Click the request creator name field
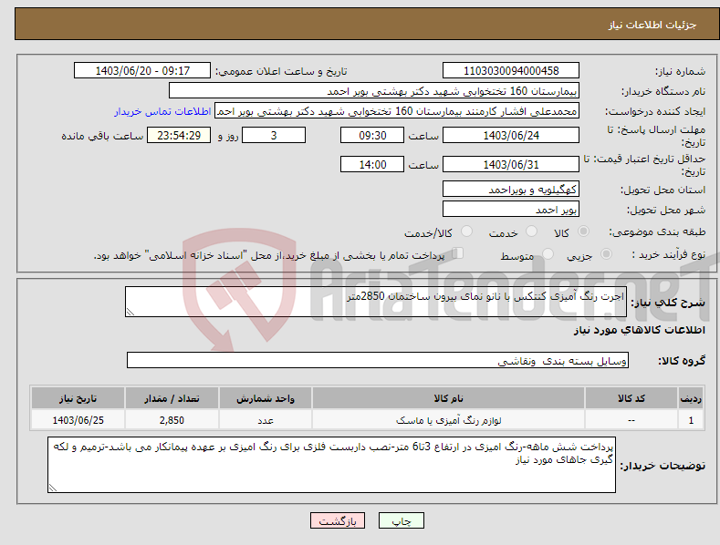The height and width of the screenshot is (545, 720). tap(397, 111)
